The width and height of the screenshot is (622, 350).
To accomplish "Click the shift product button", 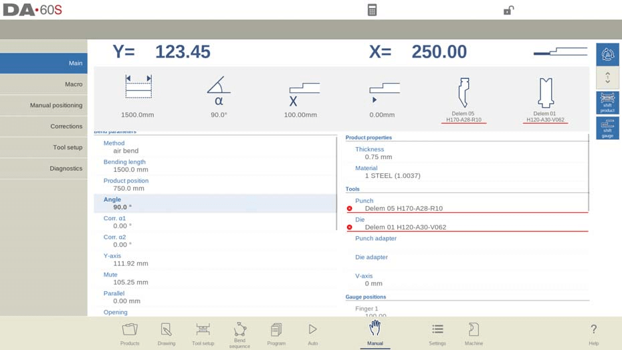I will coord(607,102).
